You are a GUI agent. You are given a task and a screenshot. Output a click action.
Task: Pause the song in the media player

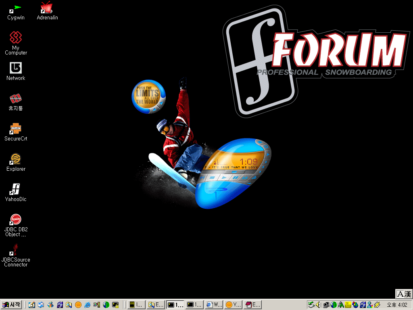click(235, 177)
